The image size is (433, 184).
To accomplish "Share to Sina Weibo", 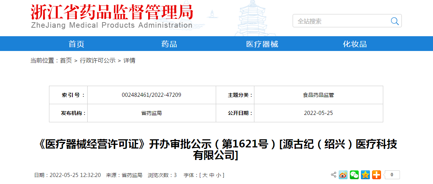I will (343, 175).
